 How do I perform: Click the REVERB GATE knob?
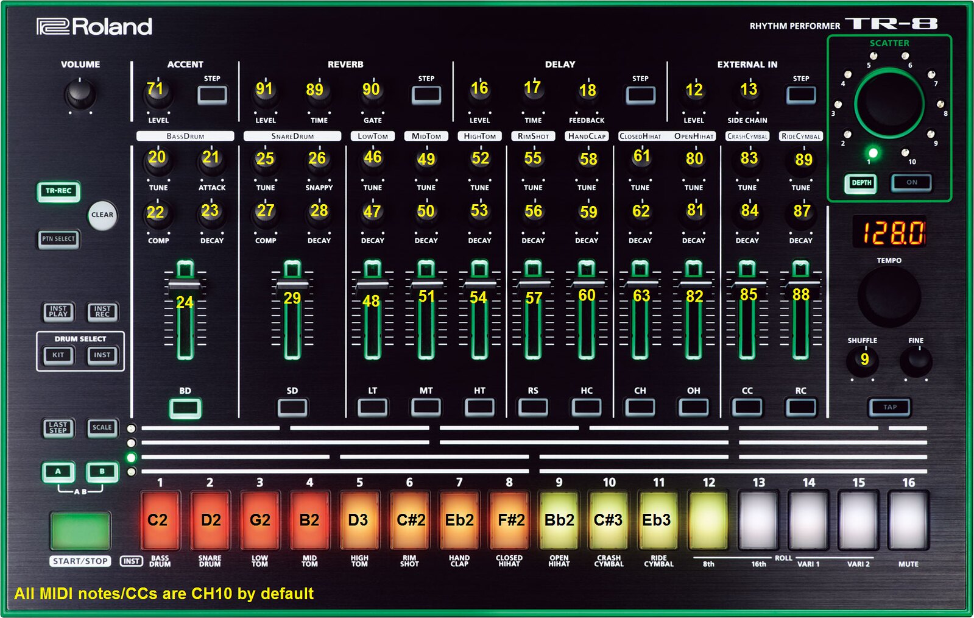point(373,93)
